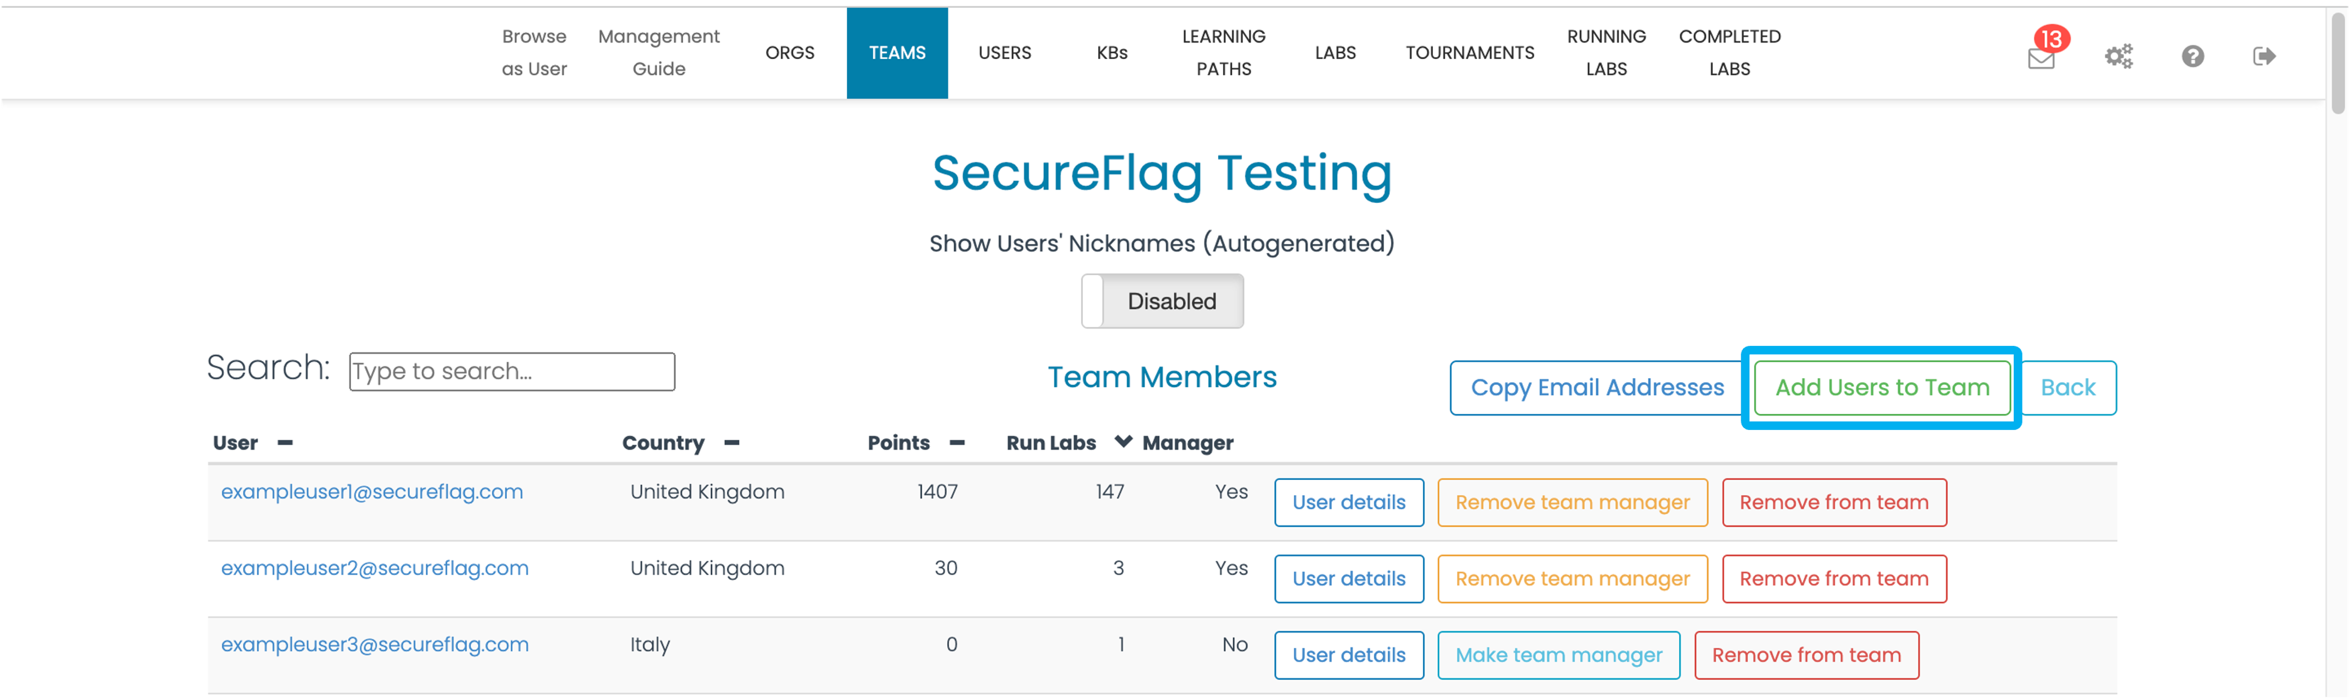
Task: Open LEARNING PATHS tab
Action: point(1224,53)
